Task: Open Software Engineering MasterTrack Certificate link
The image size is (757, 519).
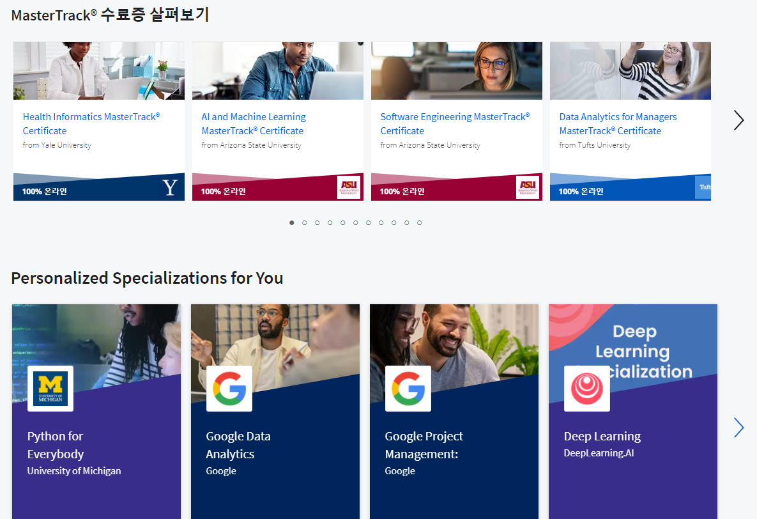Action: [455, 124]
